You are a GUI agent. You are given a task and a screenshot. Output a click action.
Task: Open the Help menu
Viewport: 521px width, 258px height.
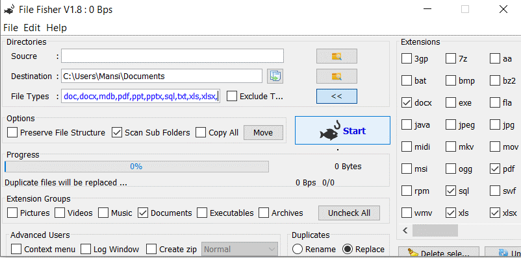57,28
